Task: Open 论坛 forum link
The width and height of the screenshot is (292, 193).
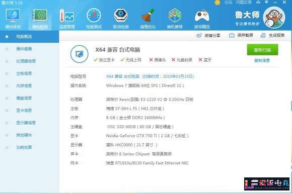Action: pyautogui.click(x=228, y=2)
